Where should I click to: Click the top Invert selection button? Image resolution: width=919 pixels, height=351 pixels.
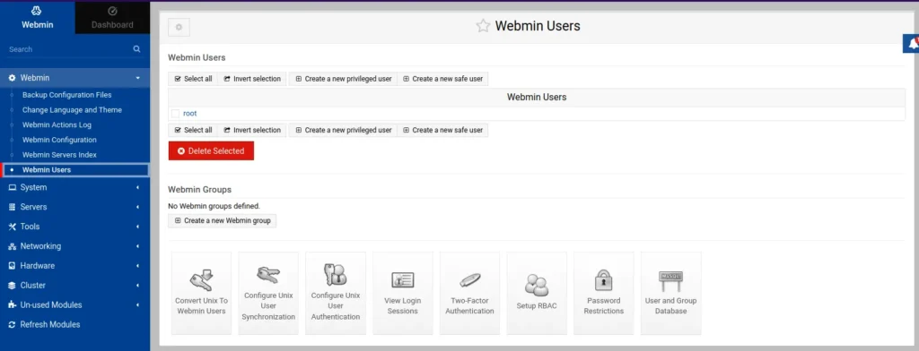coord(252,79)
